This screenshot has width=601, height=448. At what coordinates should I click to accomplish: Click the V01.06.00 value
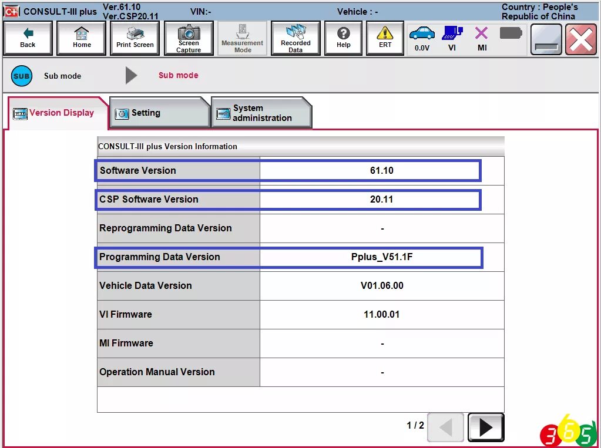(382, 285)
